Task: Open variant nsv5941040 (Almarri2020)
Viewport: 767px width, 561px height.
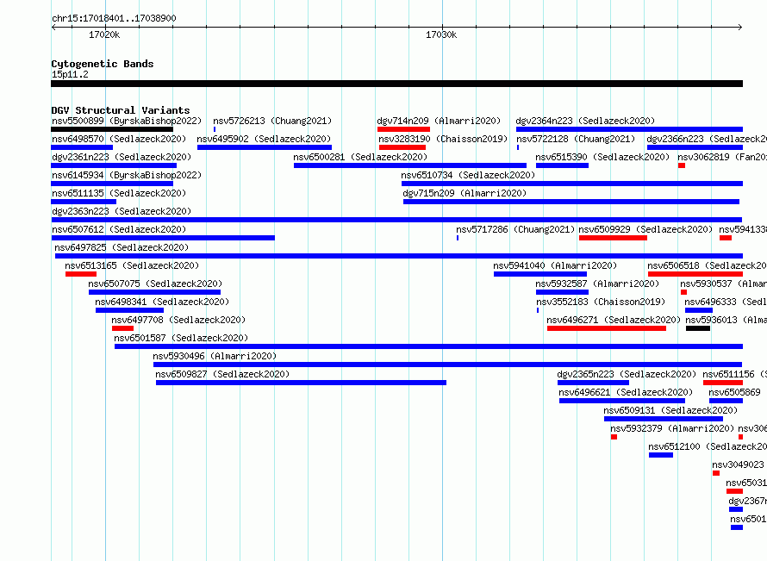Action: pyautogui.click(x=555, y=265)
